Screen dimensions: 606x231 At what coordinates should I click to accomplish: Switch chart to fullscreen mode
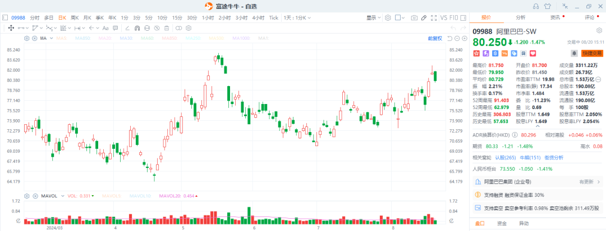click(x=433, y=18)
